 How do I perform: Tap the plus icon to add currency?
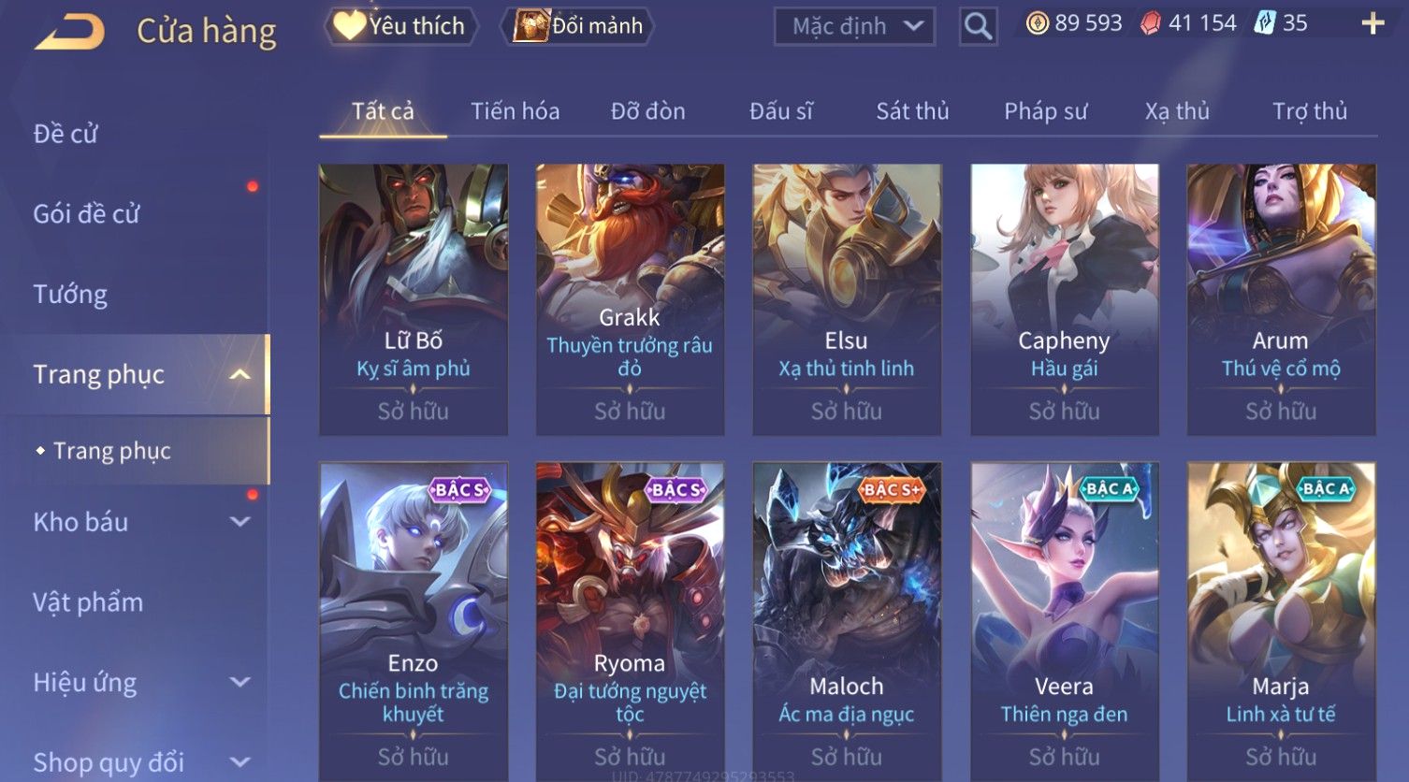[x=1373, y=23]
